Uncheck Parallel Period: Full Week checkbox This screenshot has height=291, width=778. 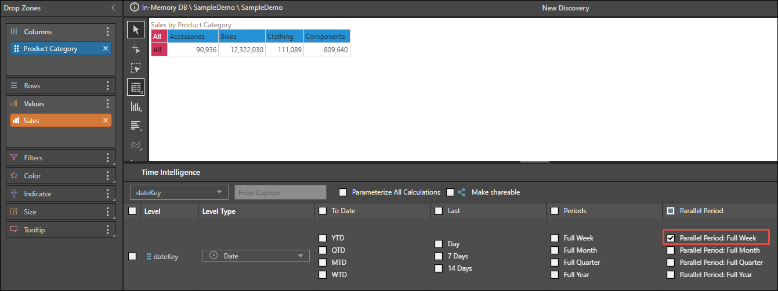[671, 238]
